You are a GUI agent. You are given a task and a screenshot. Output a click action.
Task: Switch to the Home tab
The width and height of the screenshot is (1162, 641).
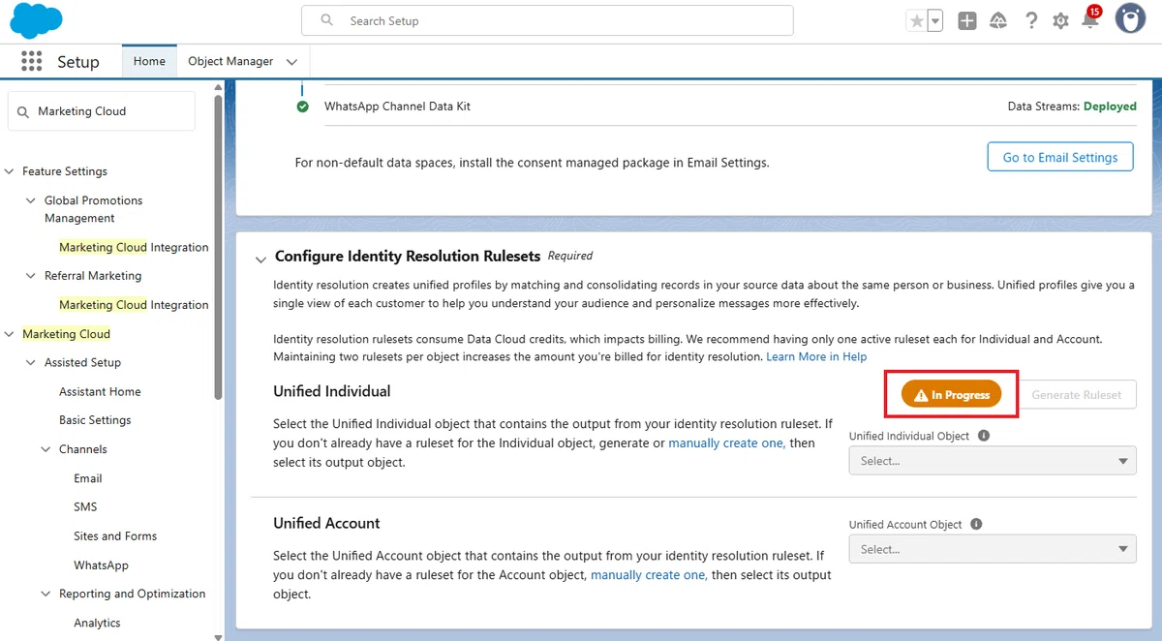(149, 61)
